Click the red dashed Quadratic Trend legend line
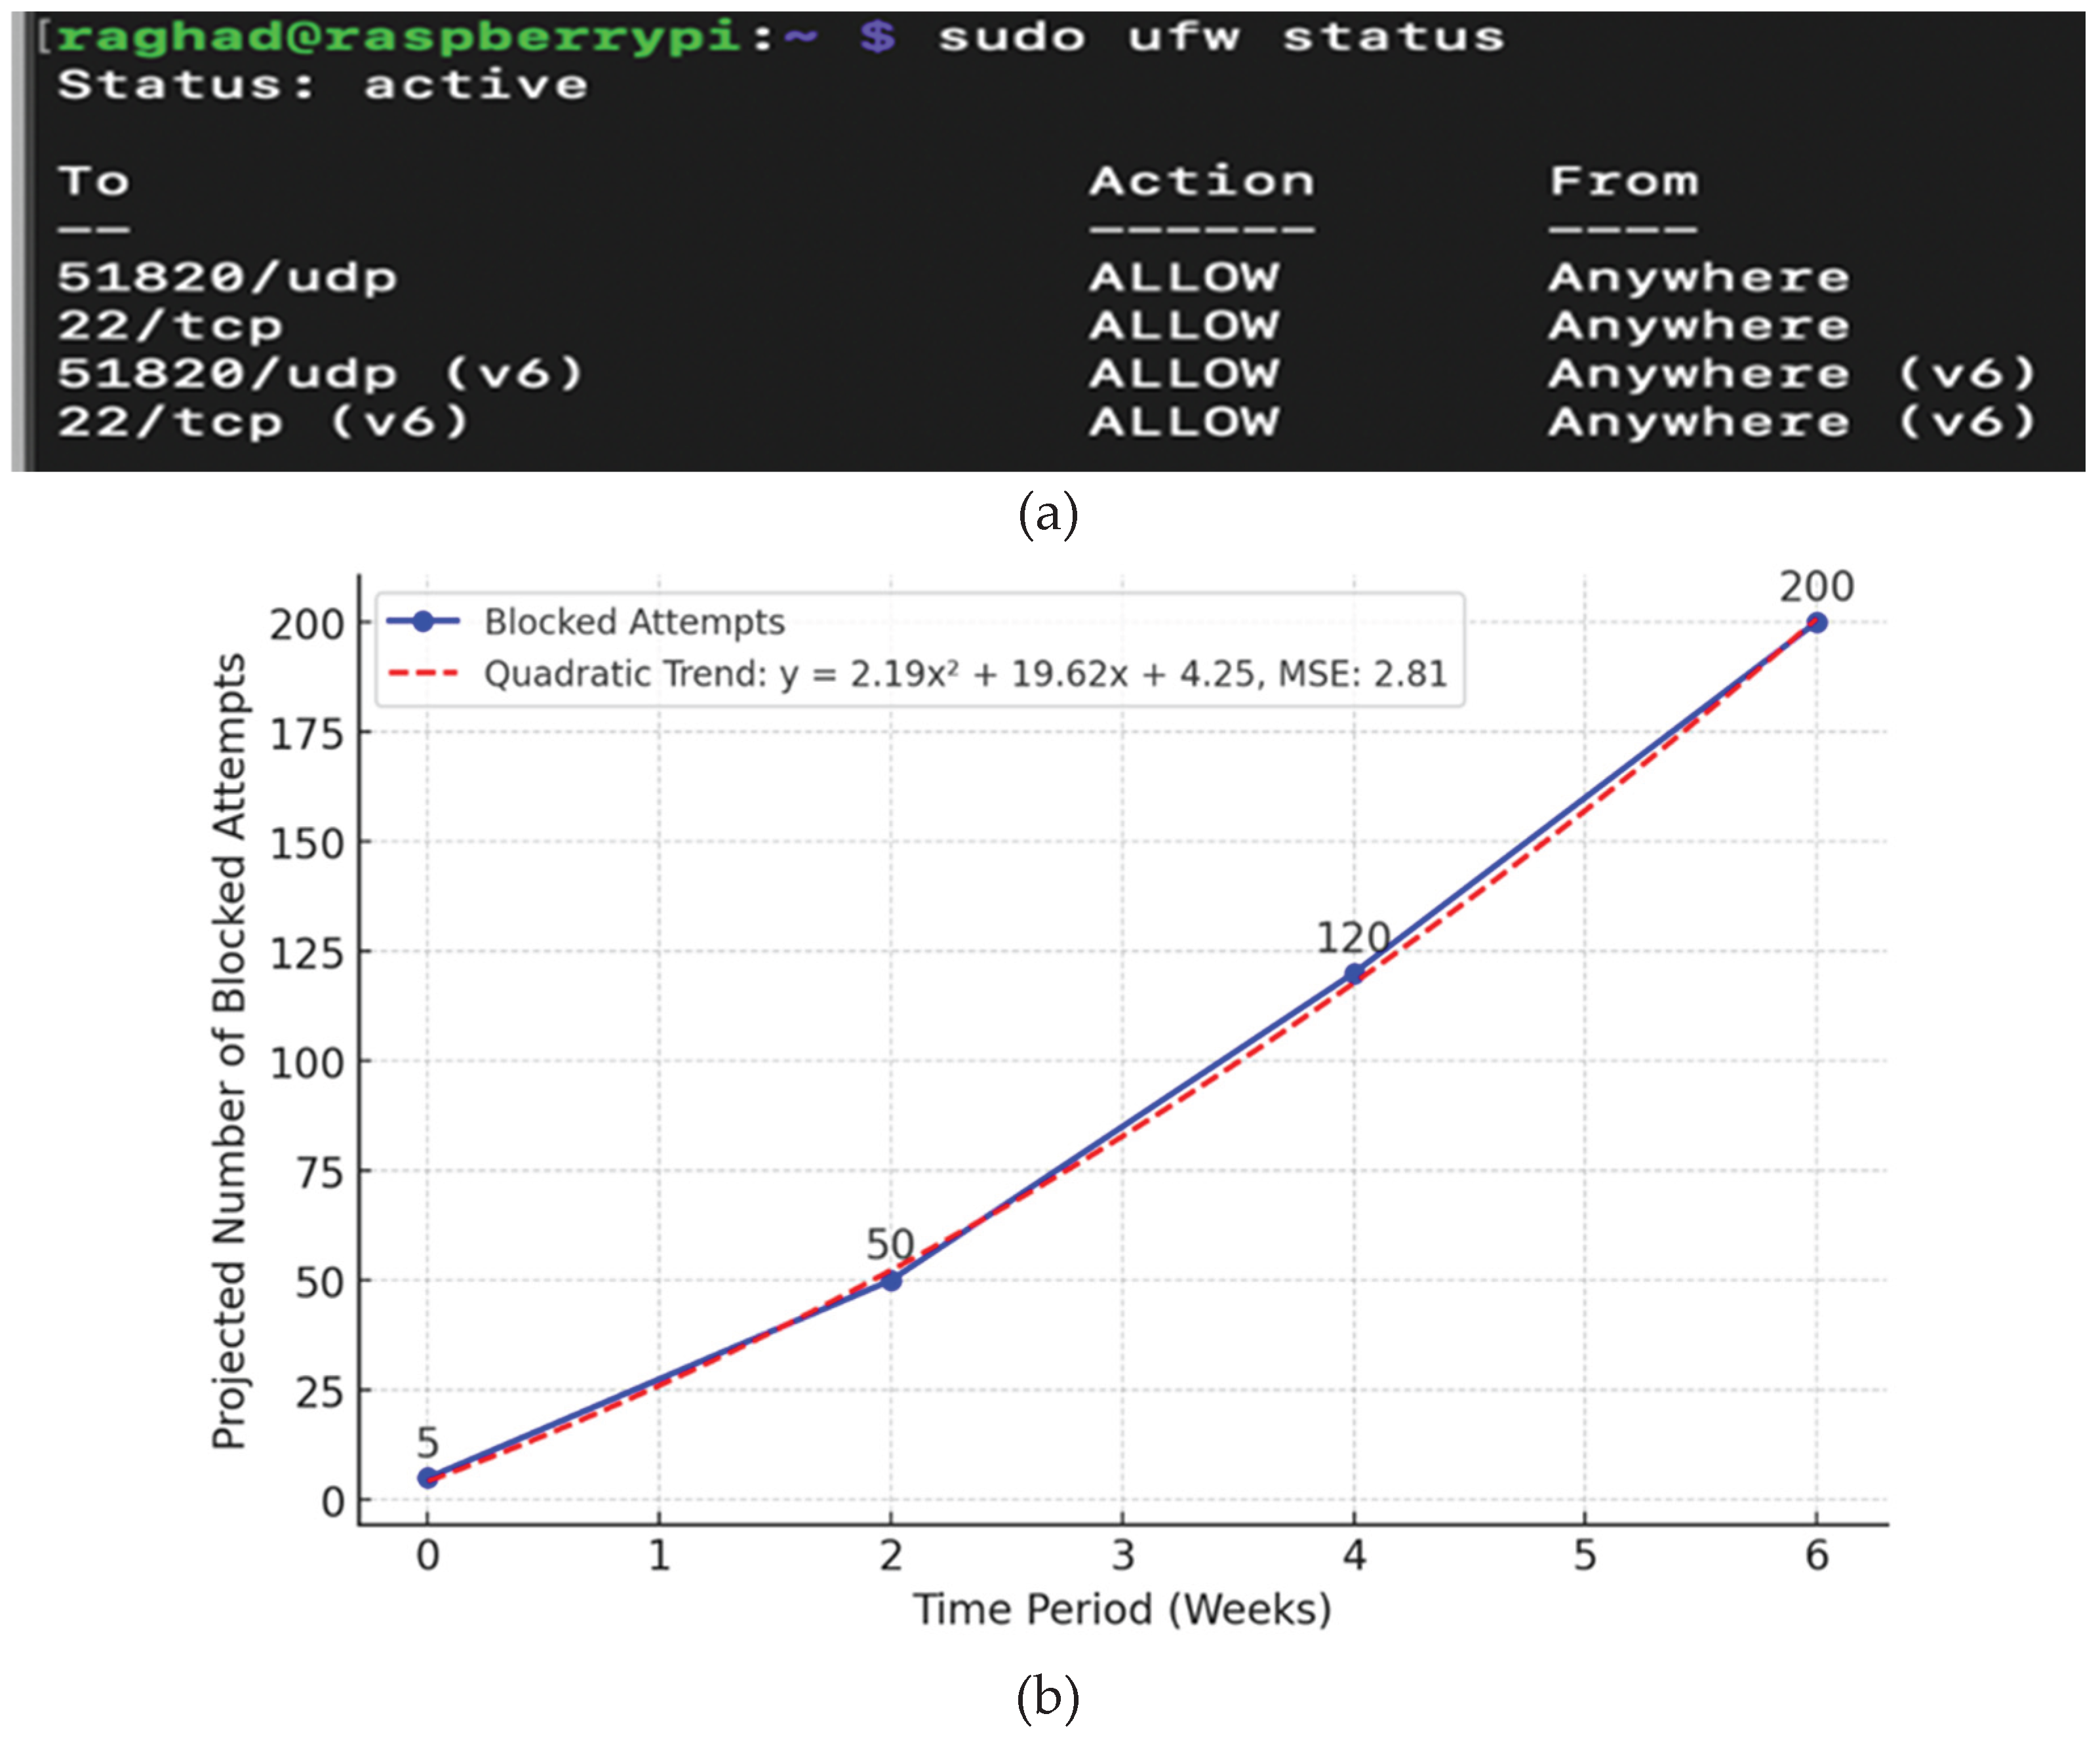Screen dimensions: 2100x1737 click(423, 674)
